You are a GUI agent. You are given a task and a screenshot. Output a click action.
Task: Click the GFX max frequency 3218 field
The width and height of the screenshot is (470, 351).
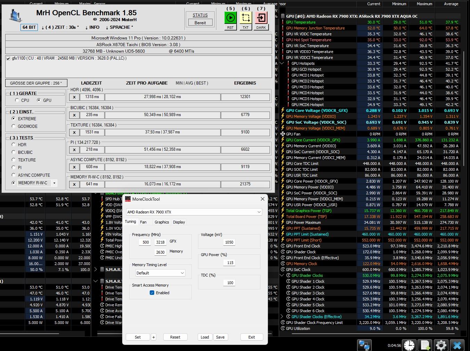click(160, 243)
